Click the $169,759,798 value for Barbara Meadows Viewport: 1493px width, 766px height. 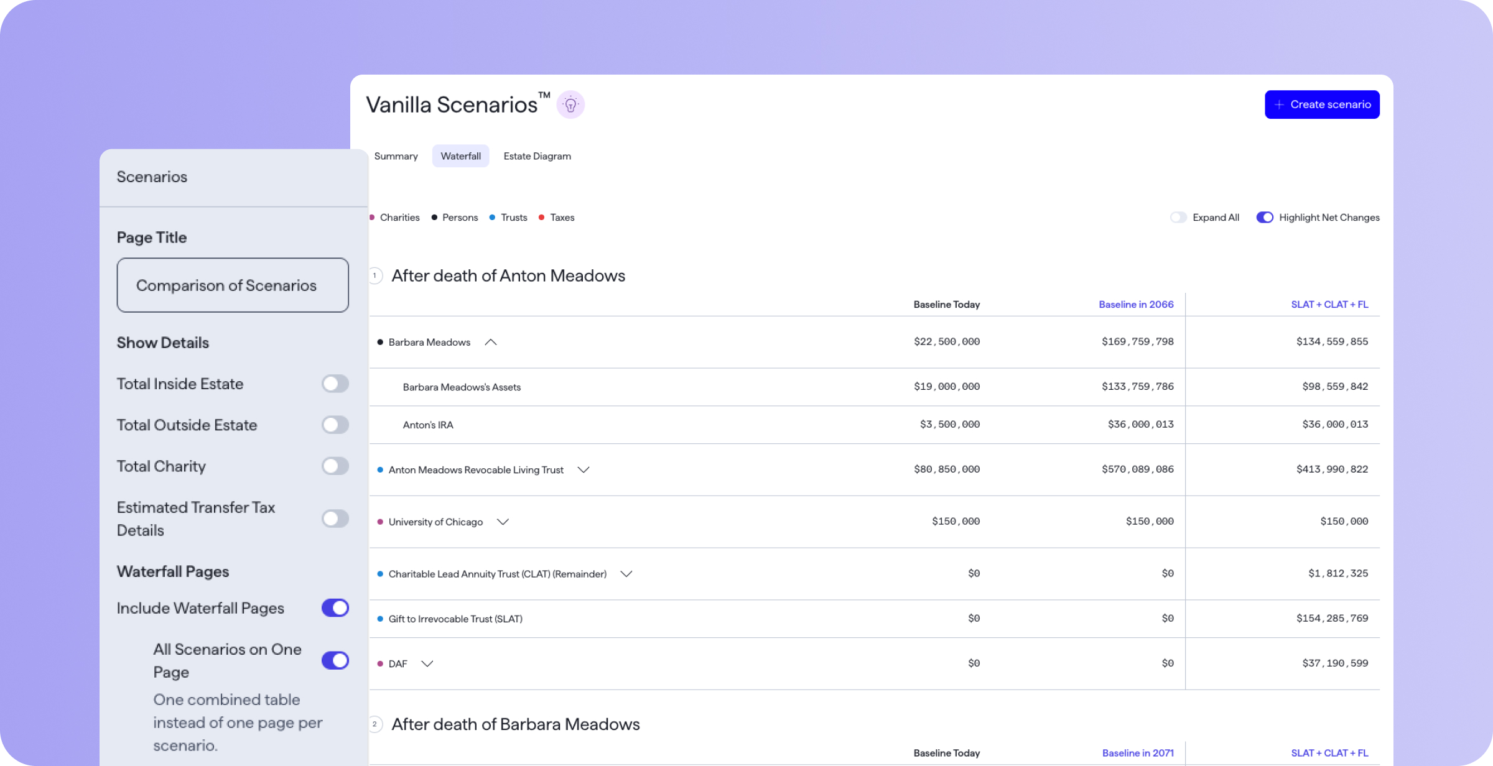point(1138,342)
